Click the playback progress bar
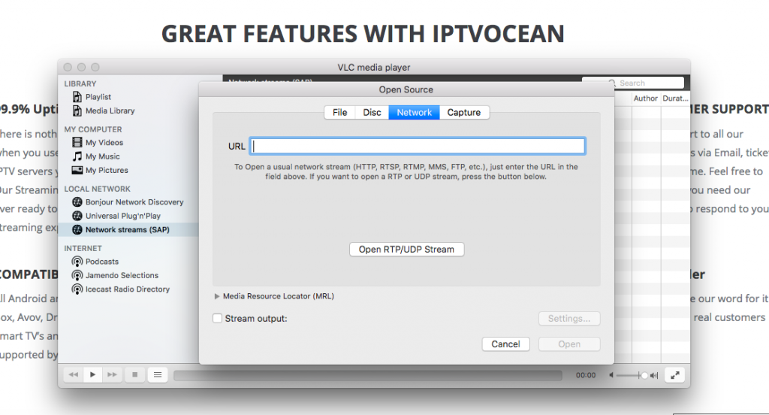This screenshot has height=415, width=769. [x=368, y=375]
